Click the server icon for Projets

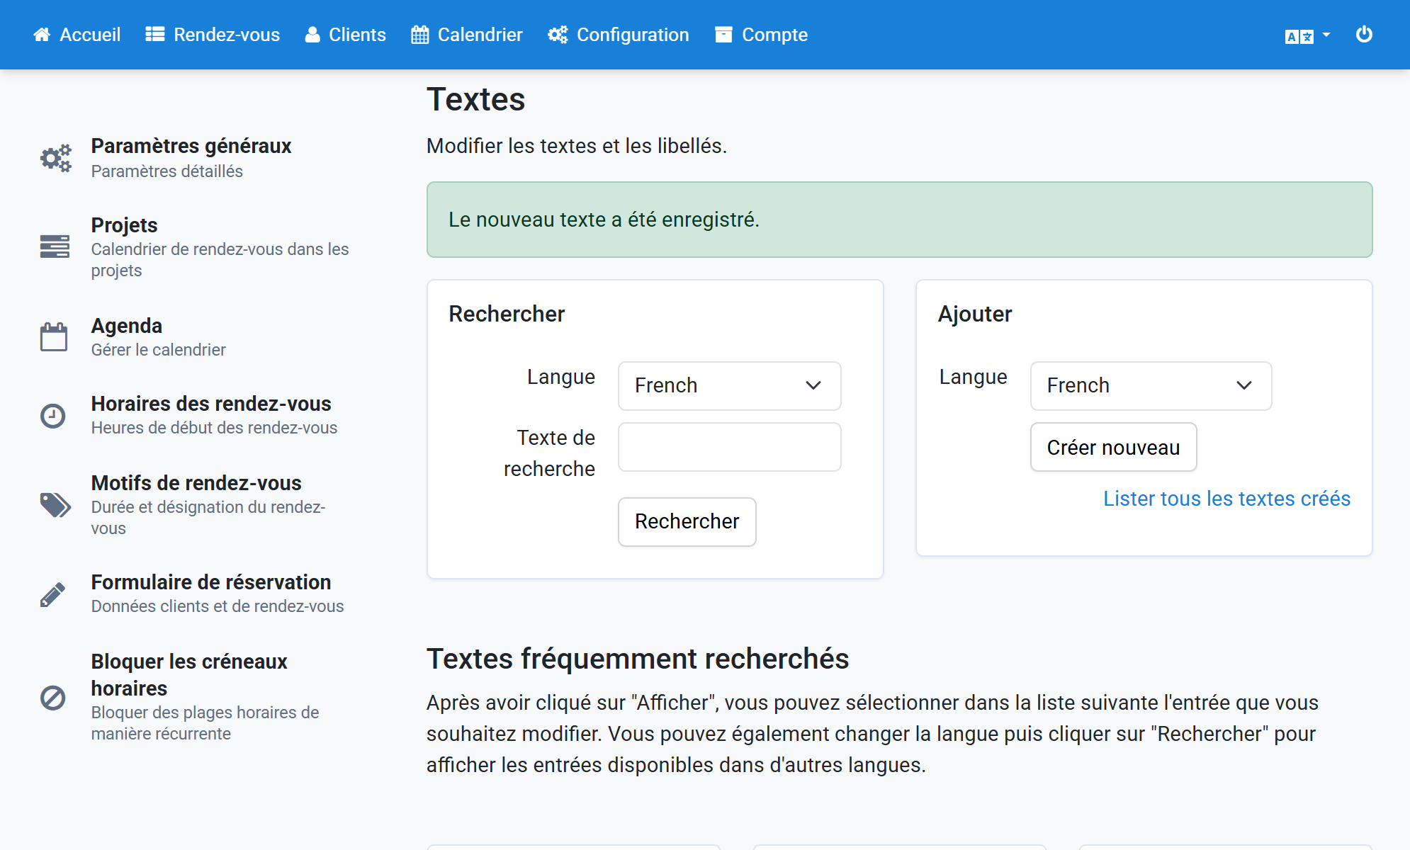tap(55, 246)
